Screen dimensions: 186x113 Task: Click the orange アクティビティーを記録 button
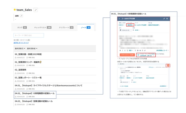[x=127, y=55]
